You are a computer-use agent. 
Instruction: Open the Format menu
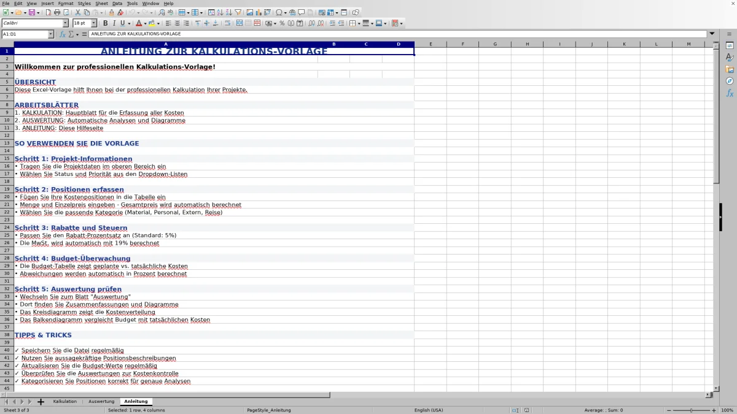tap(64, 3)
